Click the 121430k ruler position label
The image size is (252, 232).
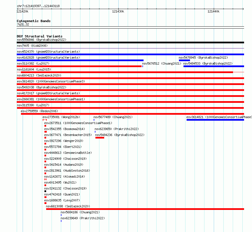coord(118,11)
